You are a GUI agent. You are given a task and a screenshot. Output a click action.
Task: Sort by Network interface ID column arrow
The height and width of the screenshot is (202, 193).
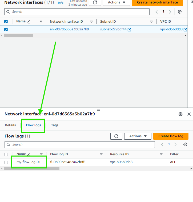point(91,22)
